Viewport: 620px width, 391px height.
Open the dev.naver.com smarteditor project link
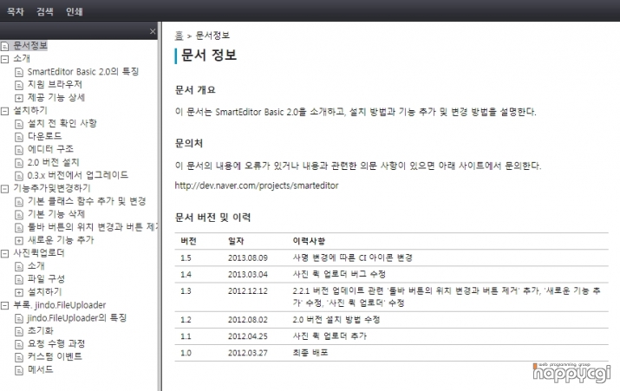(x=257, y=186)
